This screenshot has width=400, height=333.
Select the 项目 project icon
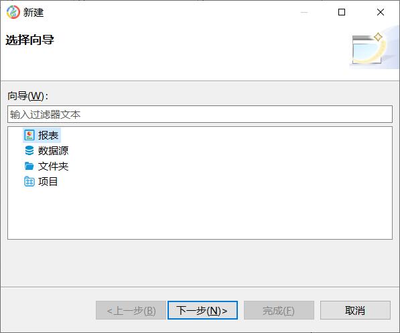29,182
